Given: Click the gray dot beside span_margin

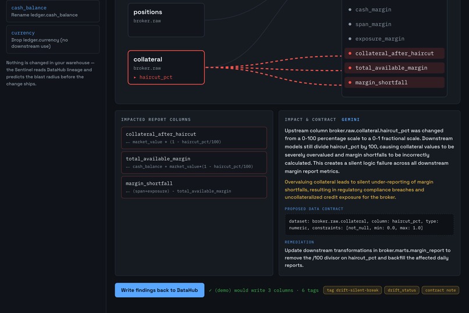Looking at the screenshot, I should pos(350,24).
